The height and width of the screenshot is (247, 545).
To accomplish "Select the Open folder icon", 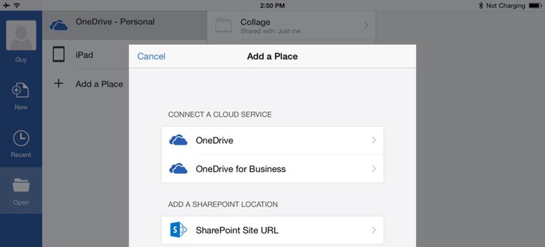I will pyautogui.click(x=21, y=185).
